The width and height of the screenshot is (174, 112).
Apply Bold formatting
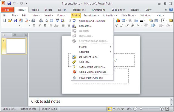[x=34, y=25]
